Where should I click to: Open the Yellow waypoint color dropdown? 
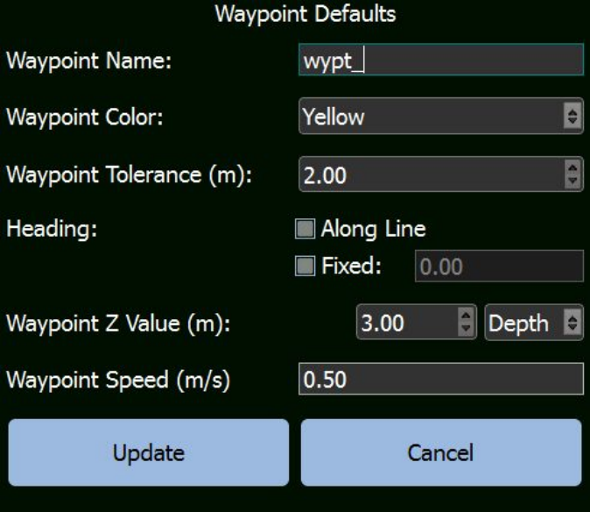pyautogui.click(x=441, y=116)
